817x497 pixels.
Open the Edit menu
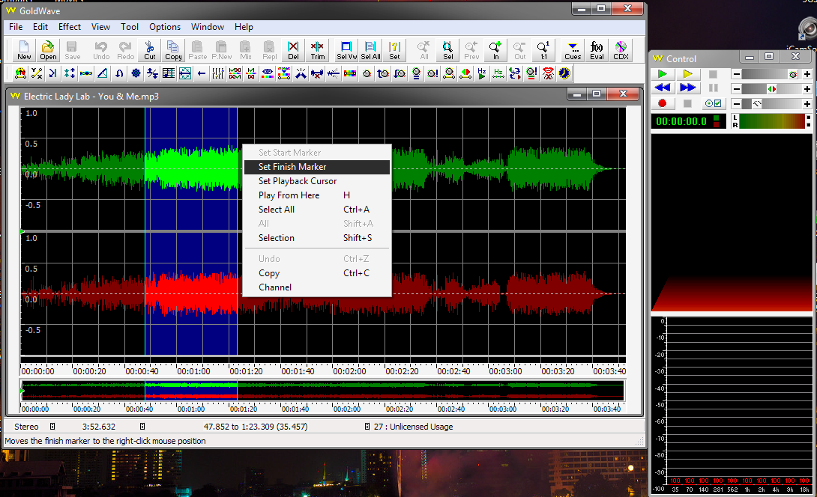click(x=40, y=27)
